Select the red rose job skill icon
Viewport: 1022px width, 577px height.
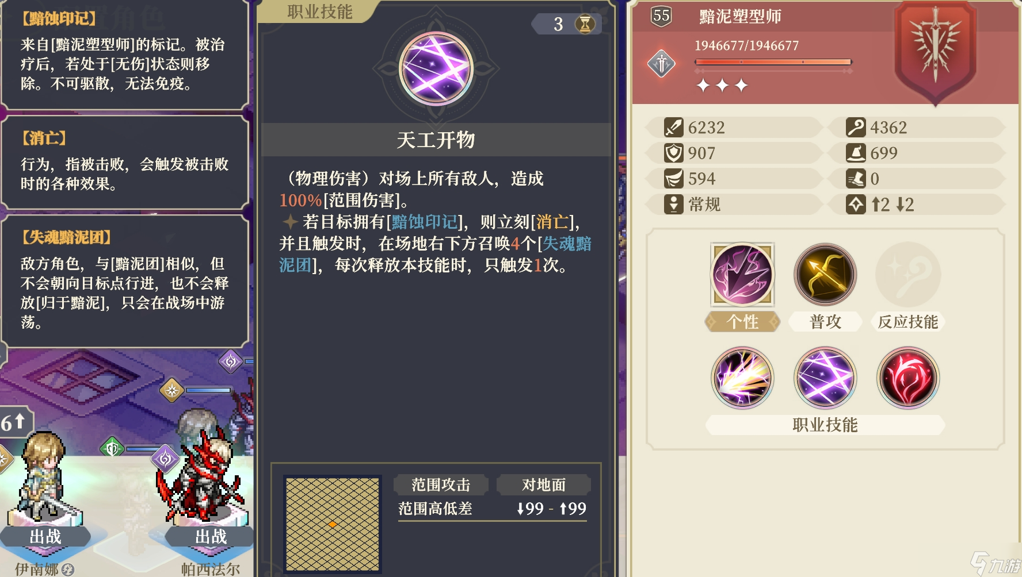pos(907,378)
